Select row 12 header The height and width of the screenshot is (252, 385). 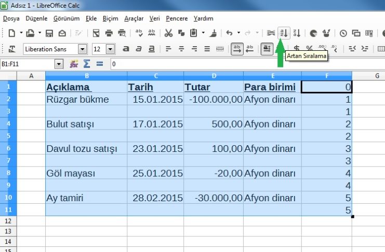(8, 221)
